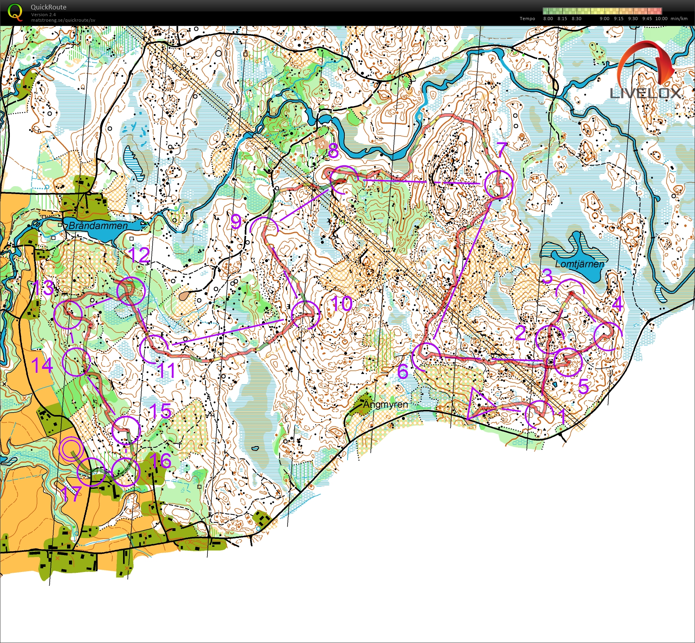695x643 pixels.
Task: Click control circle 13 on the course
Action: click(x=68, y=314)
